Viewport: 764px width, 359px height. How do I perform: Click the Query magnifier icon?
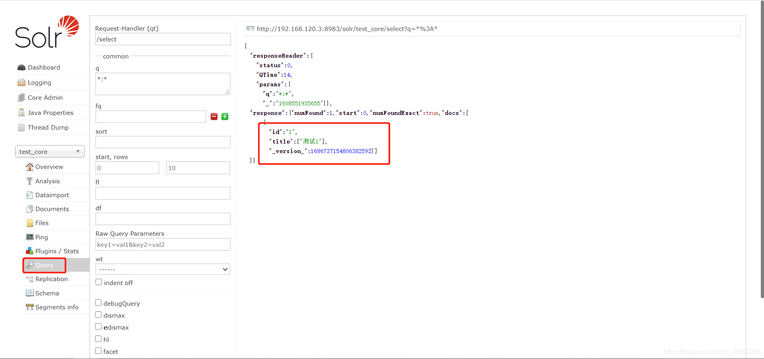tap(30, 265)
